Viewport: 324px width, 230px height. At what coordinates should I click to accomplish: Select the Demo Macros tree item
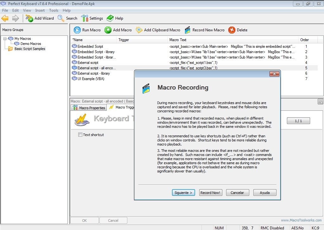pyautogui.click(x=31, y=44)
